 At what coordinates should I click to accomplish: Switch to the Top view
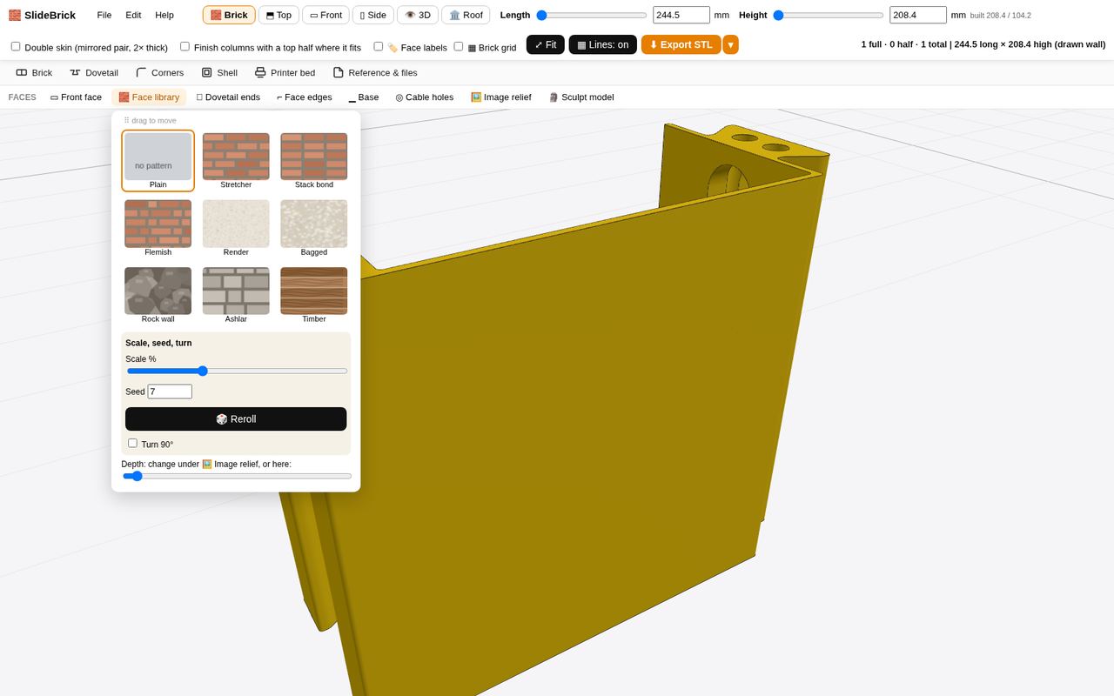278,15
